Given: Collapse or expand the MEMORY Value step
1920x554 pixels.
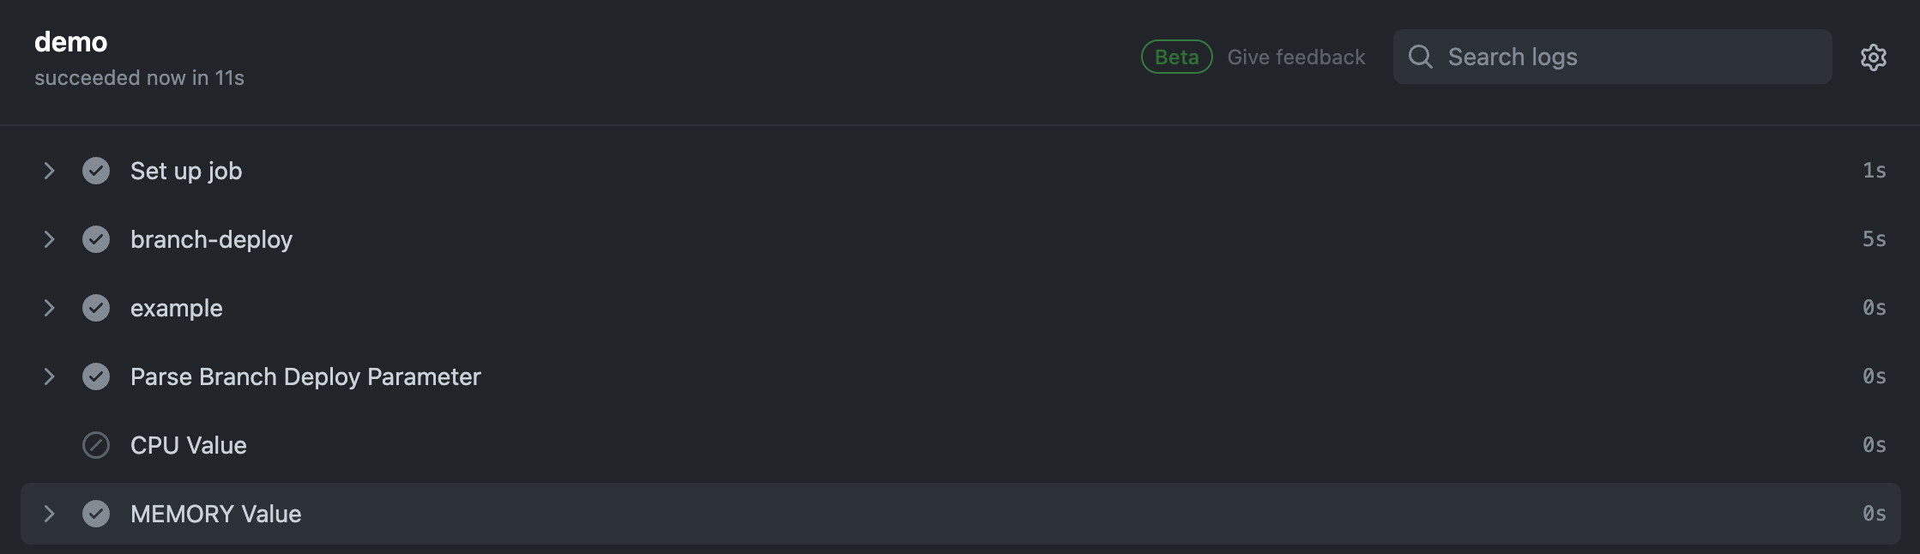Looking at the screenshot, I should (x=49, y=514).
